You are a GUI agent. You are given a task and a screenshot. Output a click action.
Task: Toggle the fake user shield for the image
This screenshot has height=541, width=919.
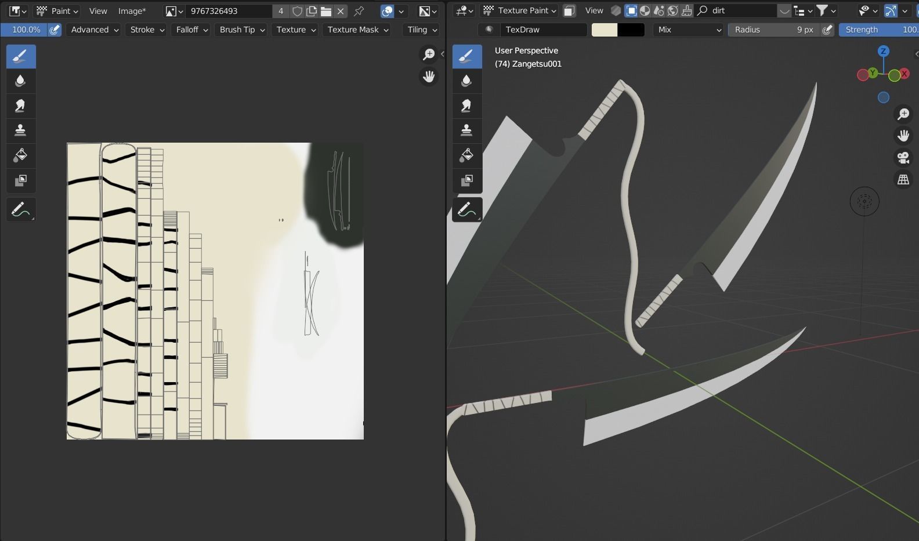tap(297, 11)
